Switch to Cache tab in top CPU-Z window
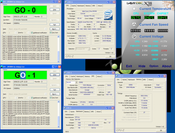Viewport: 175px width, 133px height. click(x=74, y=6)
